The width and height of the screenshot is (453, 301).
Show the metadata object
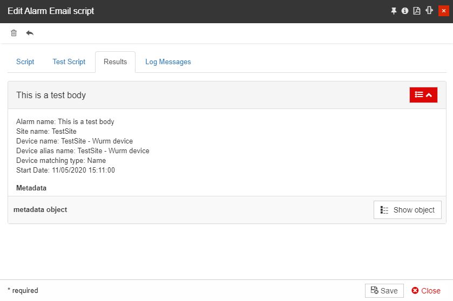pos(407,210)
